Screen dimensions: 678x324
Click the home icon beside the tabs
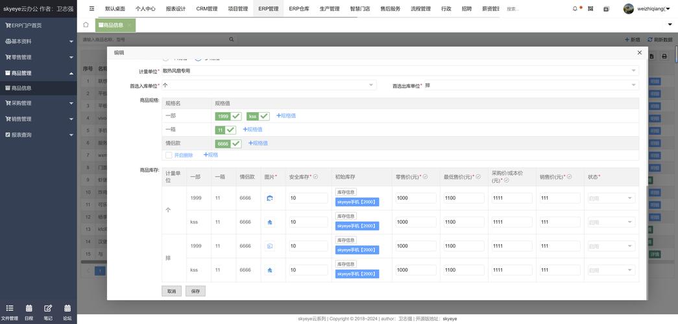coord(86,25)
